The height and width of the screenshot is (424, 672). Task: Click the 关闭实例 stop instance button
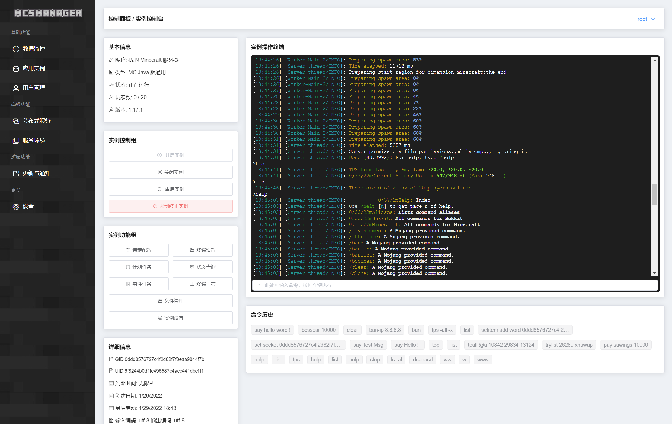click(x=171, y=172)
